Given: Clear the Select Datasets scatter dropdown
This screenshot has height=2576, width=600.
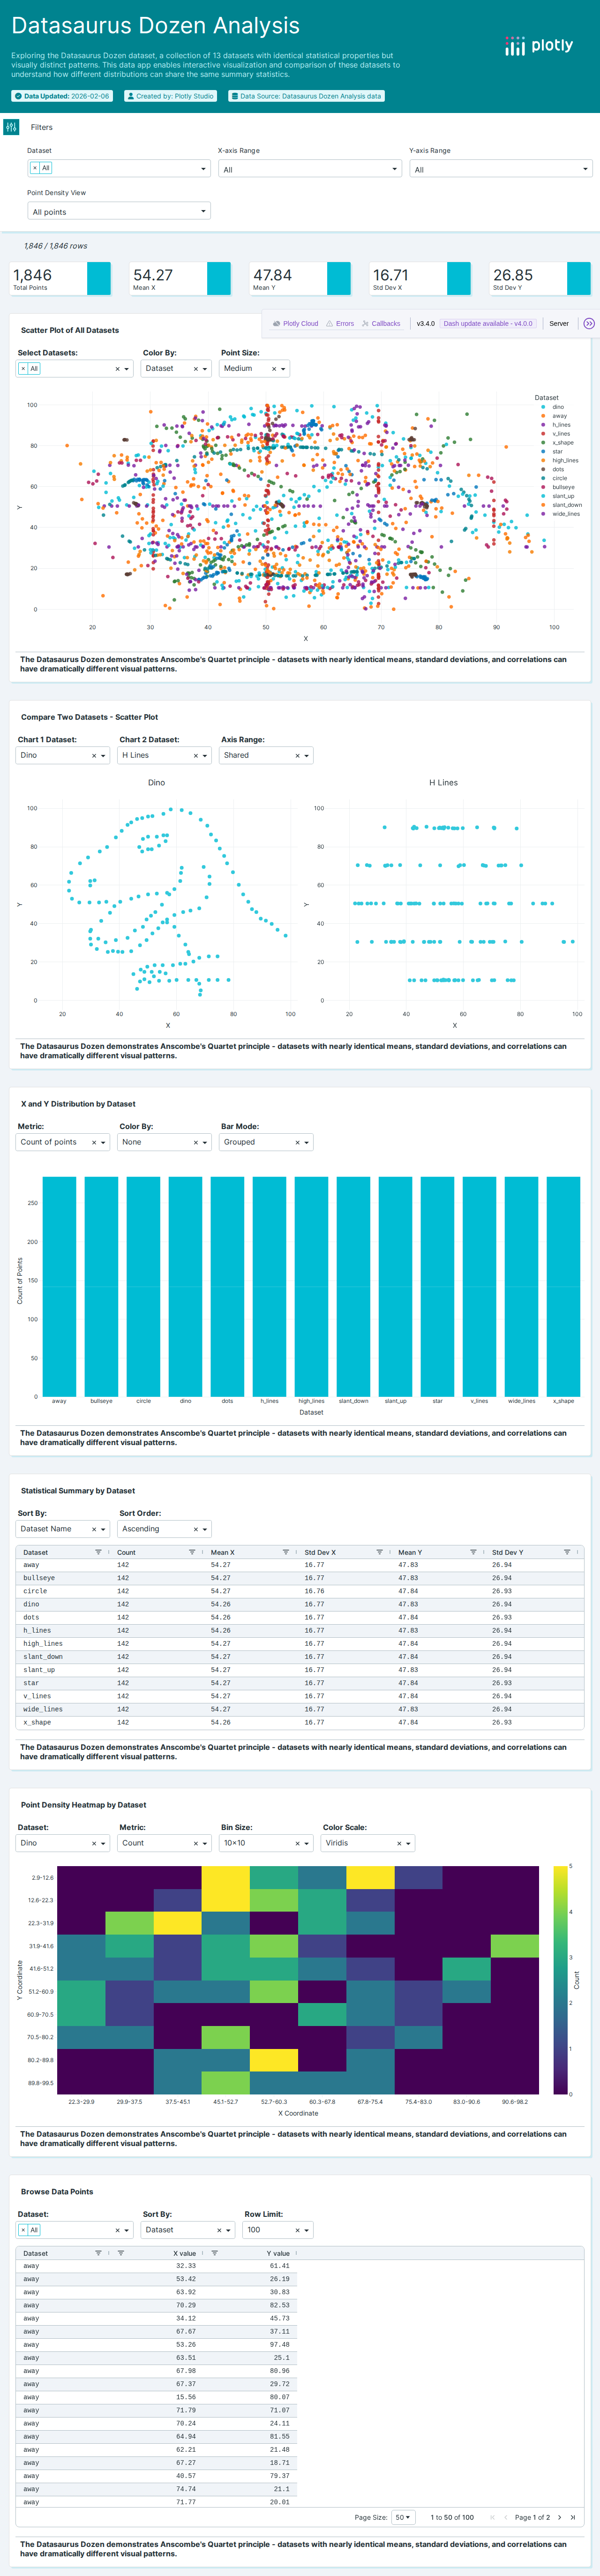Looking at the screenshot, I should (117, 369).
